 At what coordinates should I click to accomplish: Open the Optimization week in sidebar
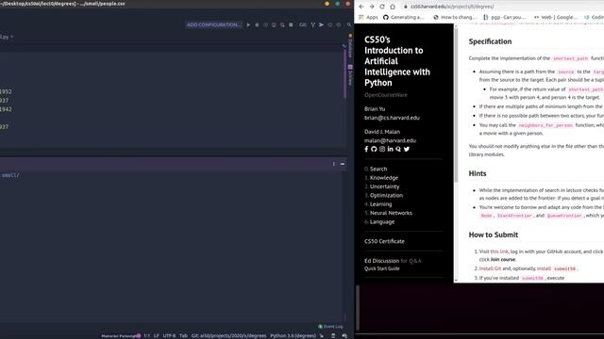point(386,195)
